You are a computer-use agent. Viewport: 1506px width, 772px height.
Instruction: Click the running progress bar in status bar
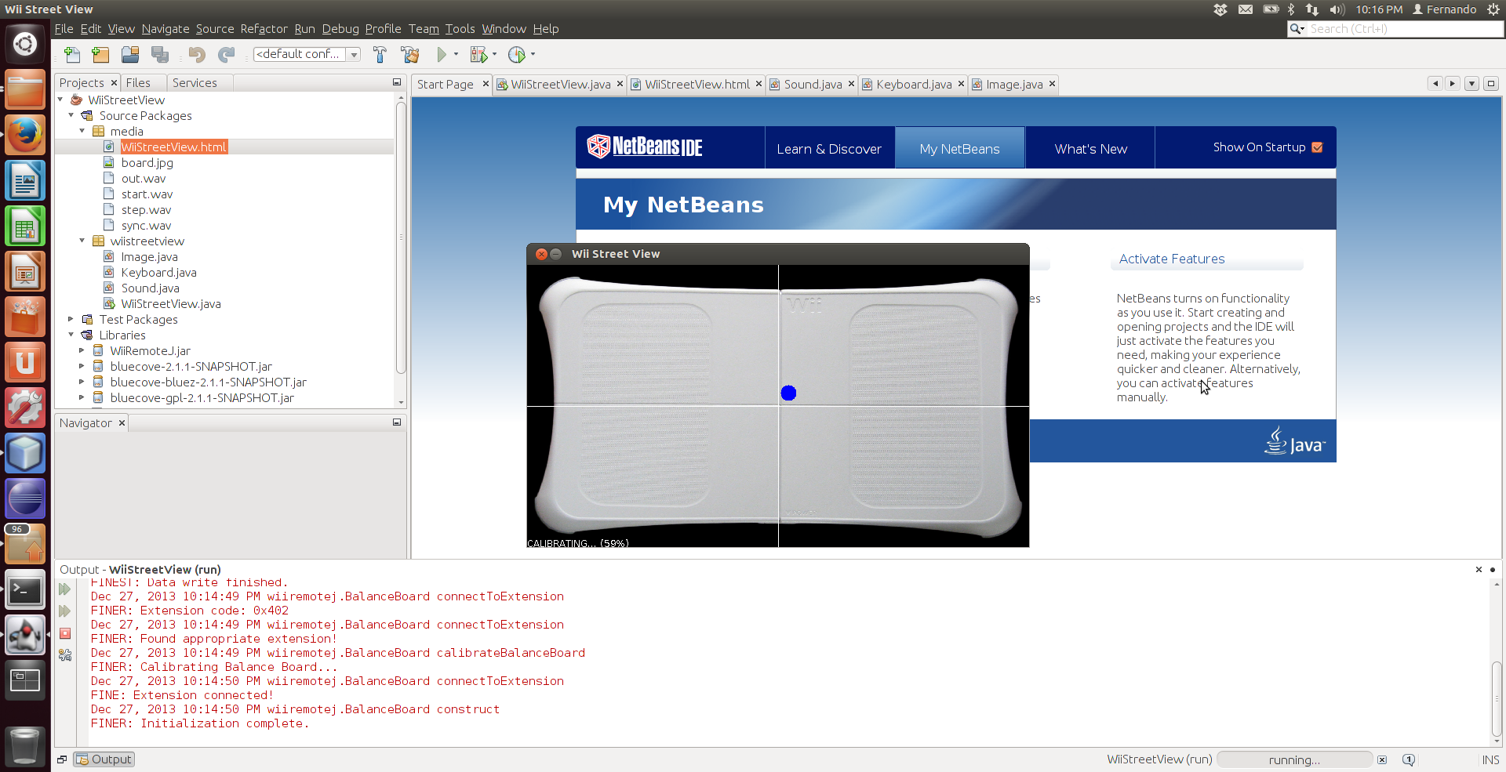coord(1294,759)
